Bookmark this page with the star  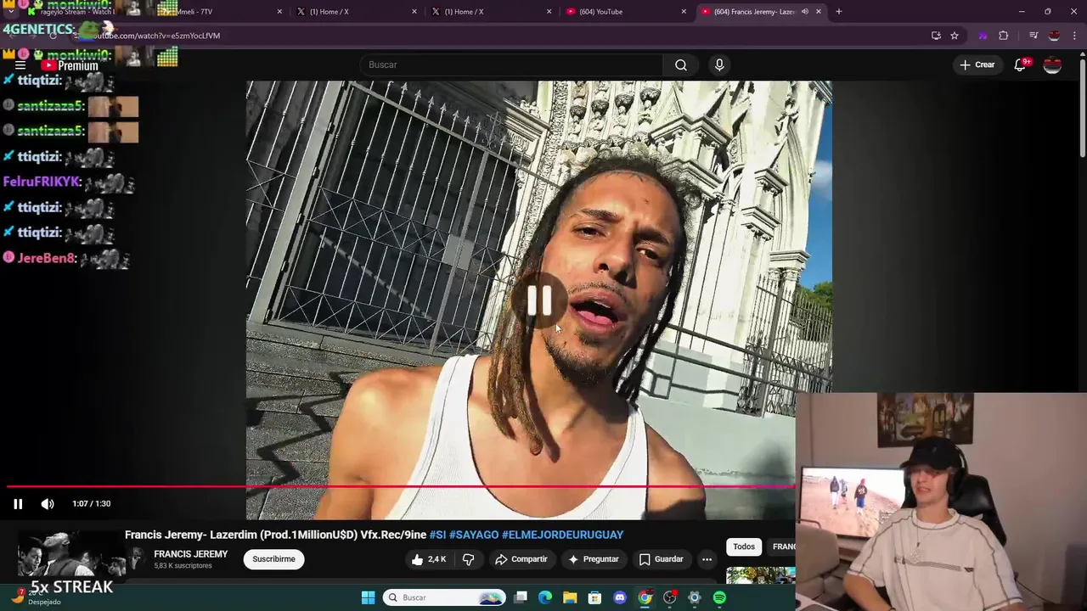coord(955,36)
